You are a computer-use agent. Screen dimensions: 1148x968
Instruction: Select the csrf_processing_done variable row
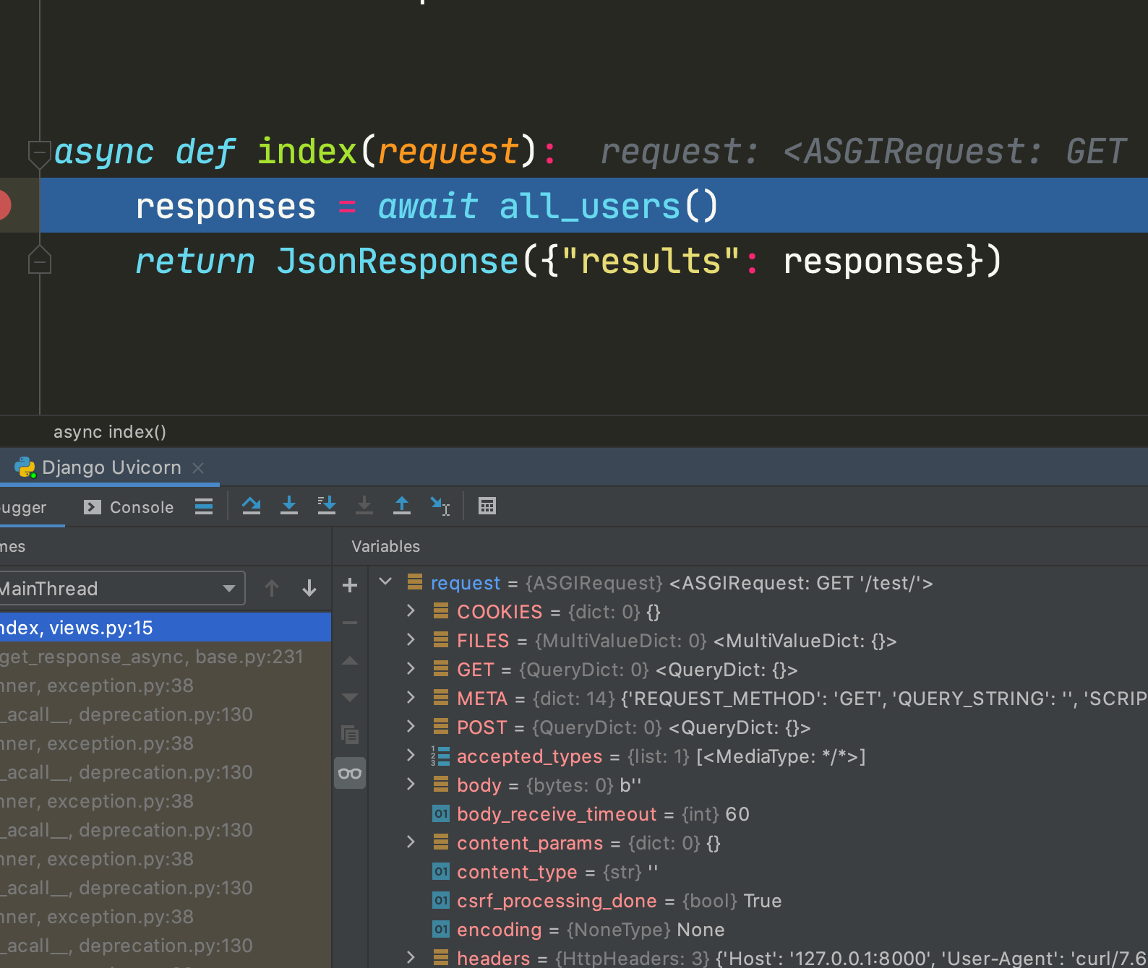[x=758, y=901]
